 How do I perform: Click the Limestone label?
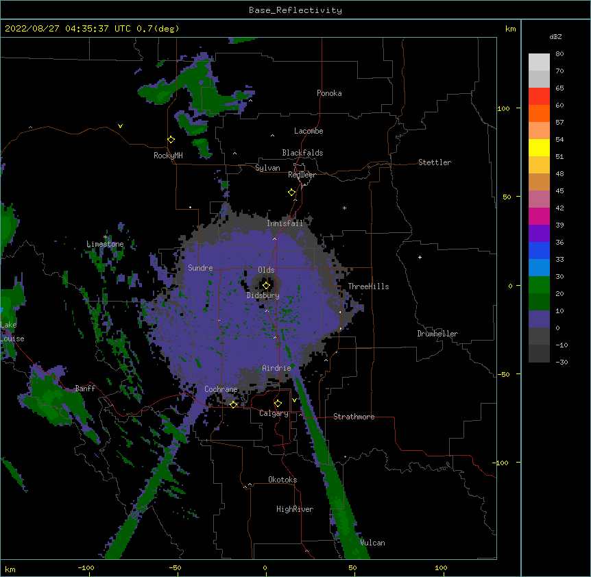tap(105, 244)
